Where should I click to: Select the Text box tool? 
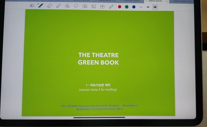pos(102,7)
